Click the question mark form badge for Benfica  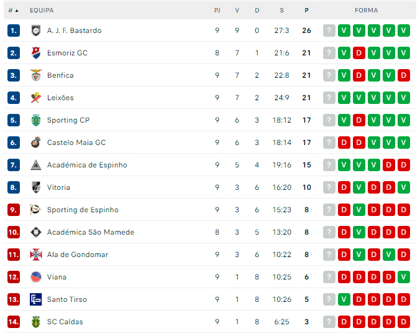click(329, 75)
